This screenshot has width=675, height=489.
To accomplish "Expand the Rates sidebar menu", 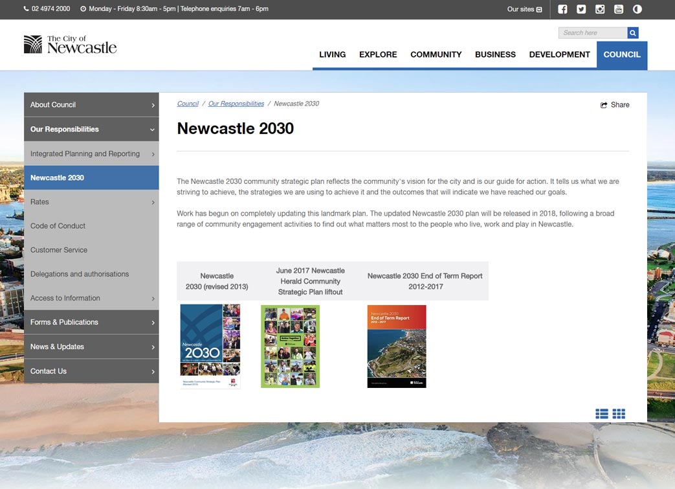I will [39, 201].
